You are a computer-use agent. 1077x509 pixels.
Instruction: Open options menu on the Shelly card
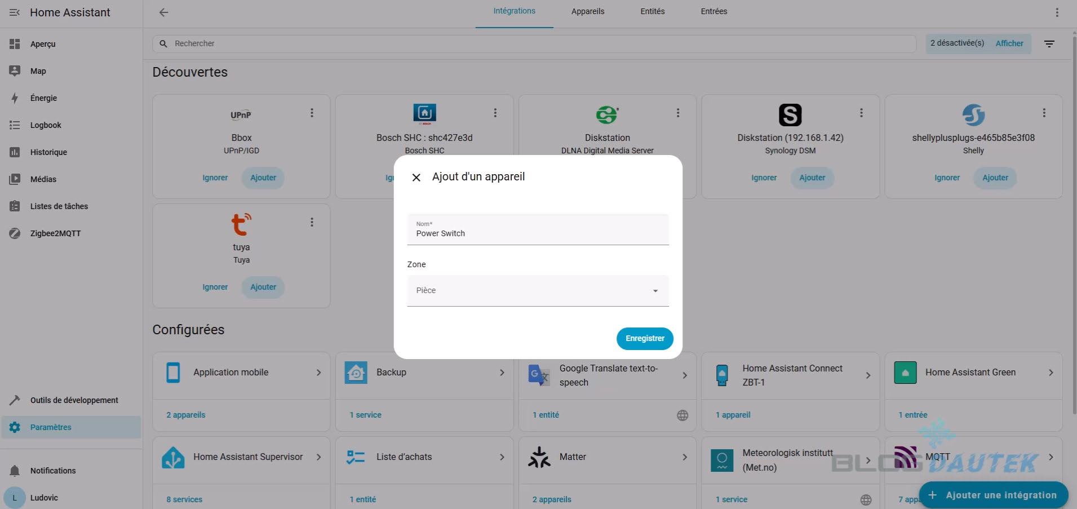[1044, 113]
